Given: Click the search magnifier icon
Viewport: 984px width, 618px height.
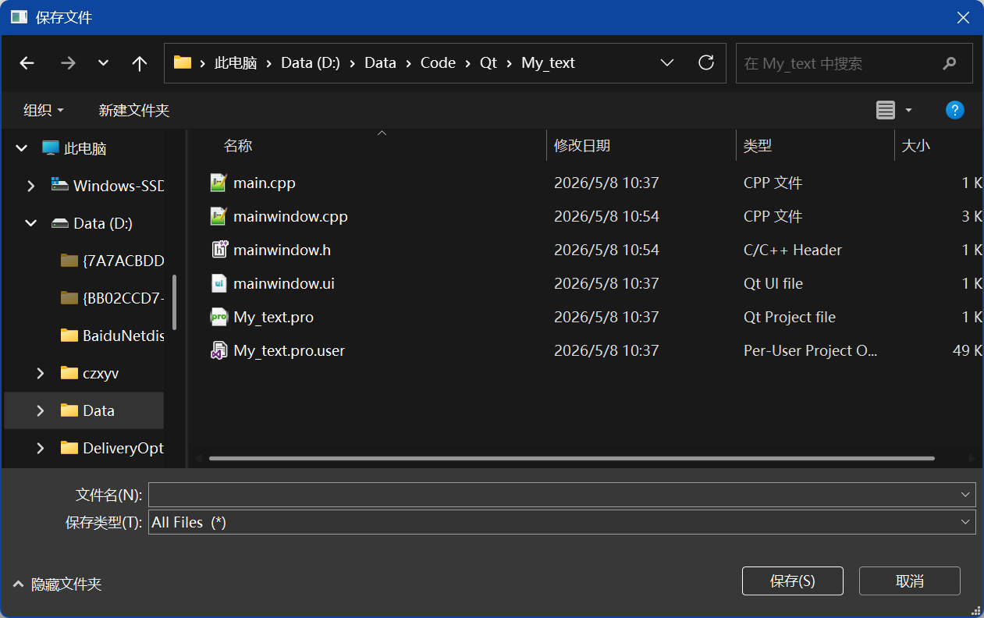Looking at the screenshot, I should point(950,63).
